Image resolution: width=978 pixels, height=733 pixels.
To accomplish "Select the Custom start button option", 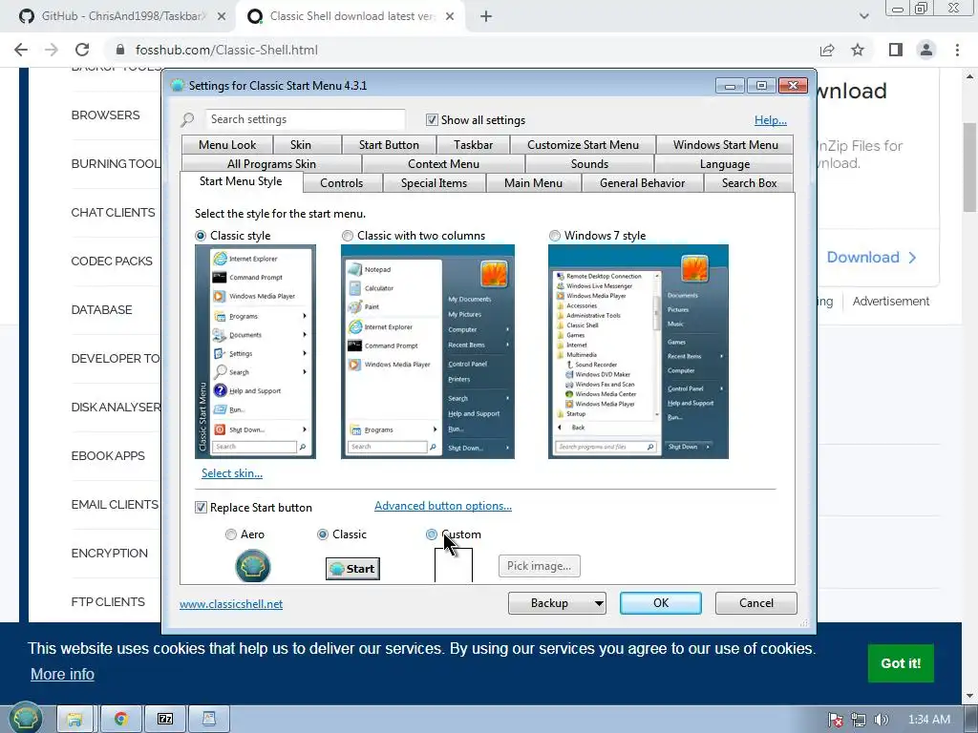I will [432, 534].
